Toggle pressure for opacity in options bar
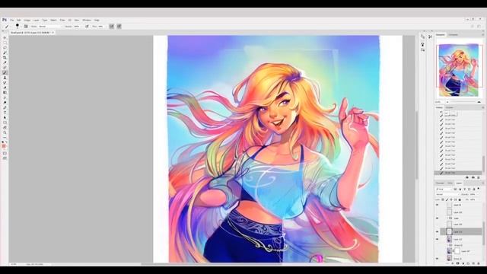This screenshot has width=487, height=274. (x=87, y=27)
